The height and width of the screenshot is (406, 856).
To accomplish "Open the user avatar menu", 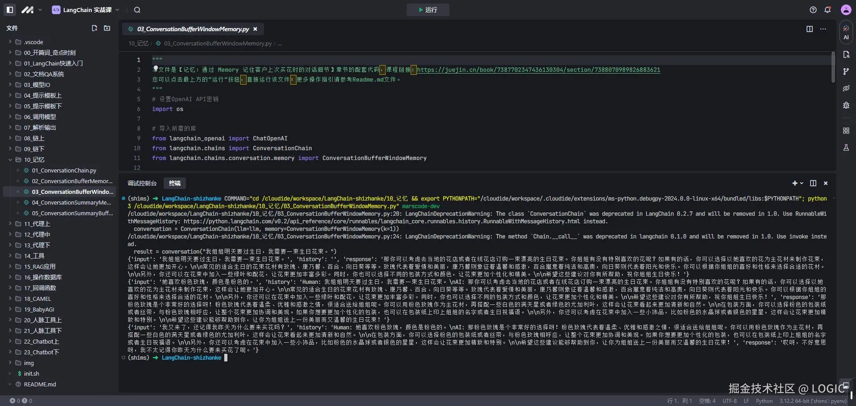I will pyautogui.click(x=846, y=10).
